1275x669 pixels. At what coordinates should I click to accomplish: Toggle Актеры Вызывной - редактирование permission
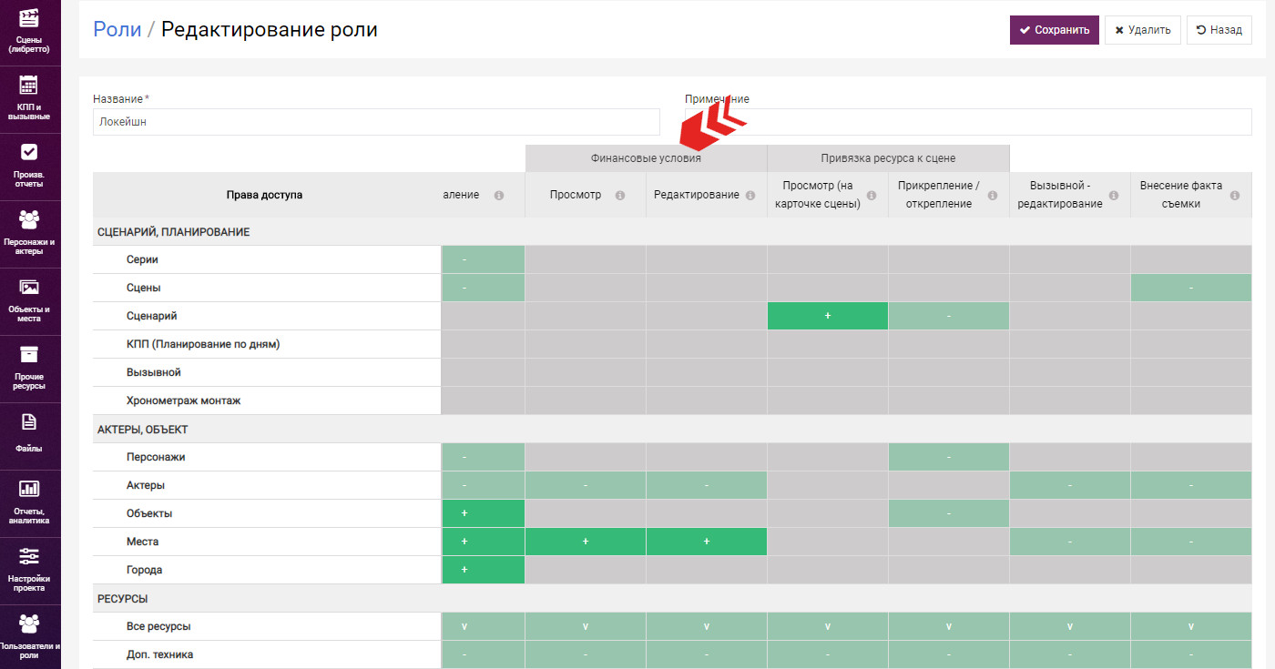click(1070, 485)
